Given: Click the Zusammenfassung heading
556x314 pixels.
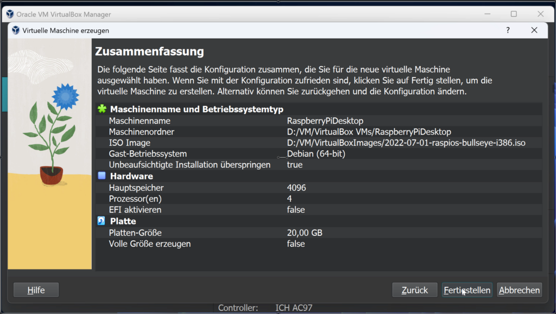Looking at the screenshot, I should pos(150,52).
